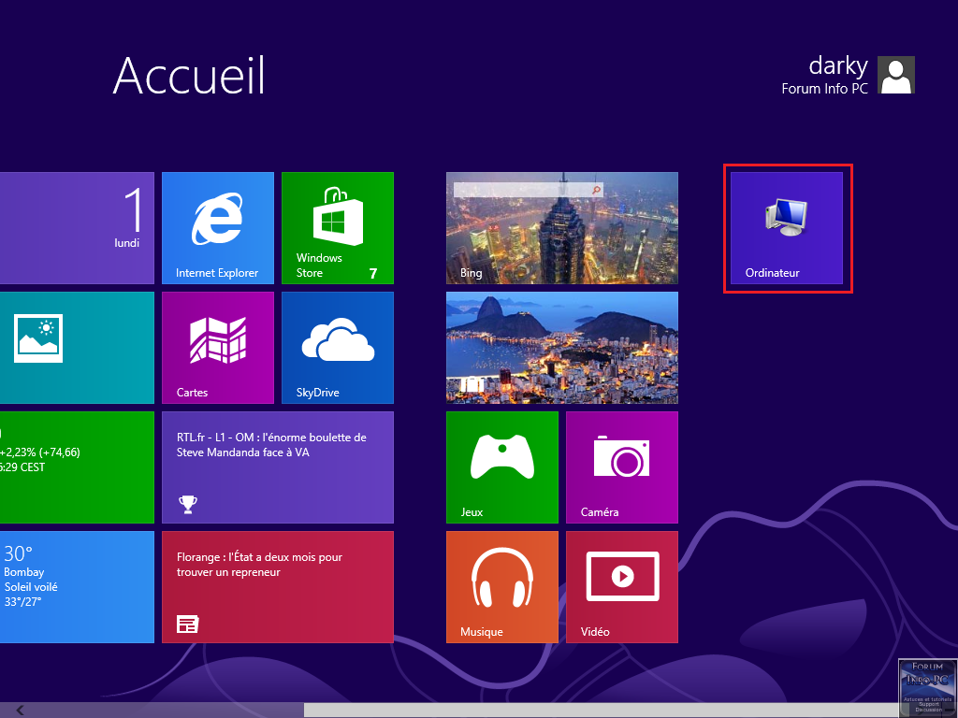958x718 pixels.
Task: Launch the Jeux games tile
Action: (501, 467)
